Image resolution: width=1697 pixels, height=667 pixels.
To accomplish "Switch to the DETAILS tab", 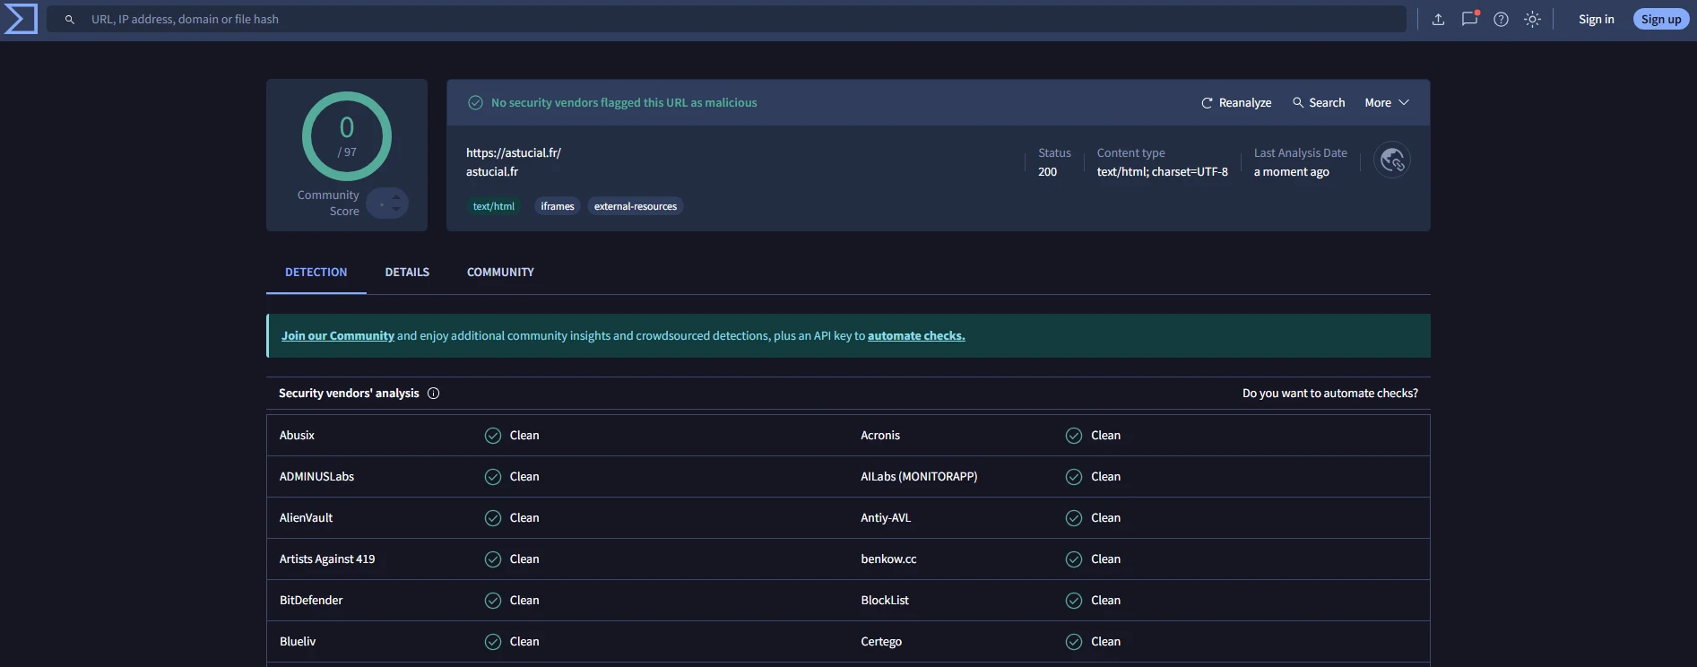I will (x=407, y=273).
